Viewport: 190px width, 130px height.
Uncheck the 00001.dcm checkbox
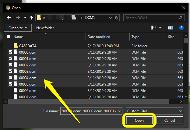click(11, 58)
